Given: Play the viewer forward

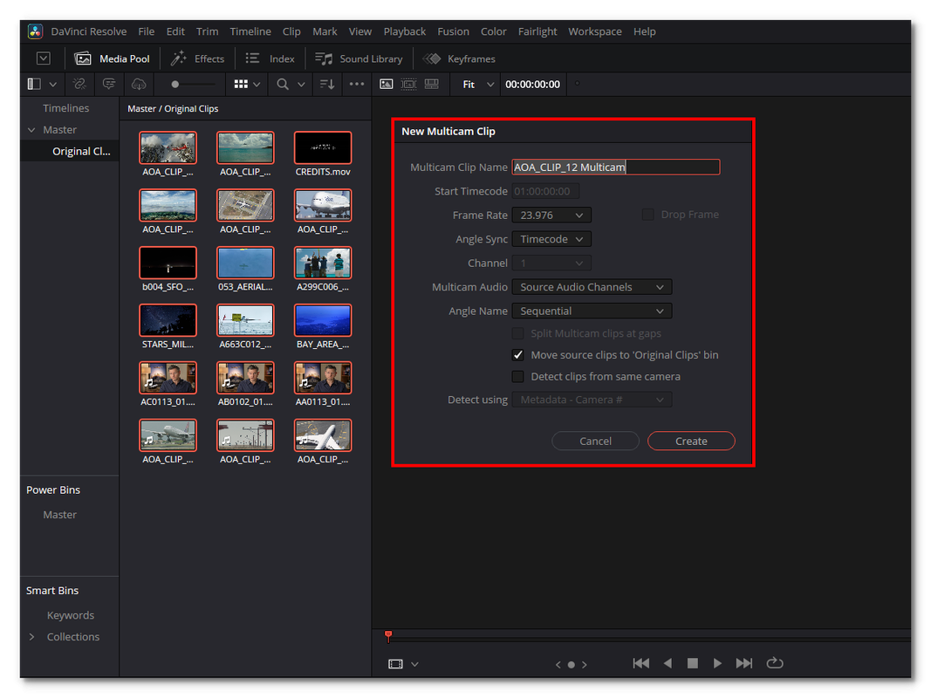Looking at the screenshot, I should (717, 664).
